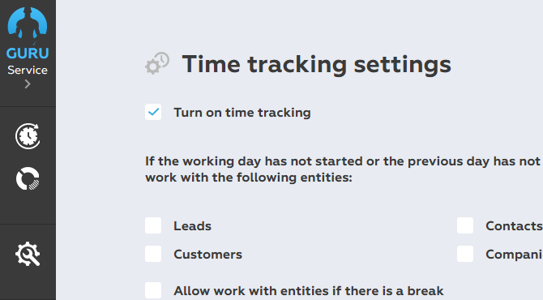
Task: Click the gear-clock icon beside the title
Action: click(157, 63)
